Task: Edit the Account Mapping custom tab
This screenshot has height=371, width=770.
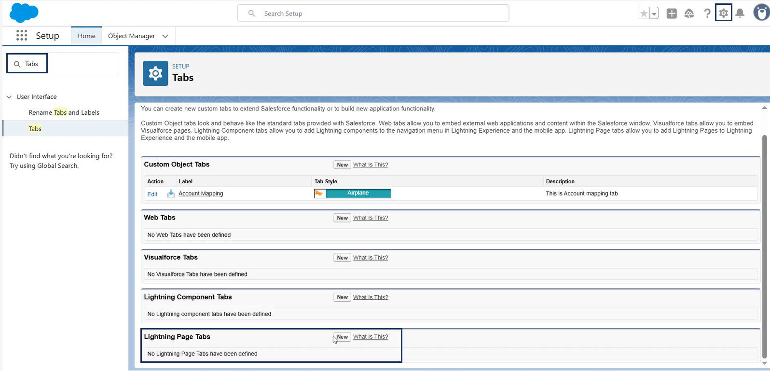Action: tap(152, 194)
